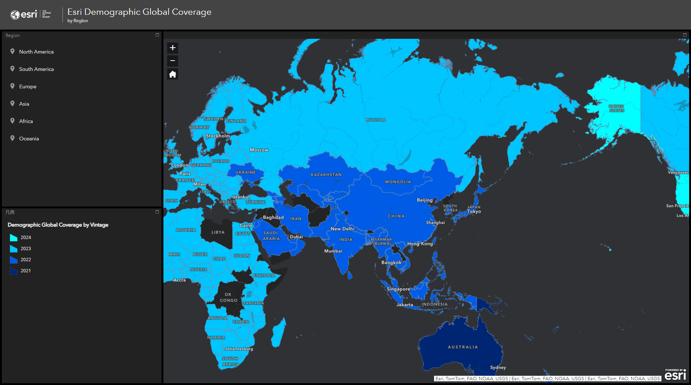Click the Hong Kong city label
691x385 pixels.
[x=420, y=244]
